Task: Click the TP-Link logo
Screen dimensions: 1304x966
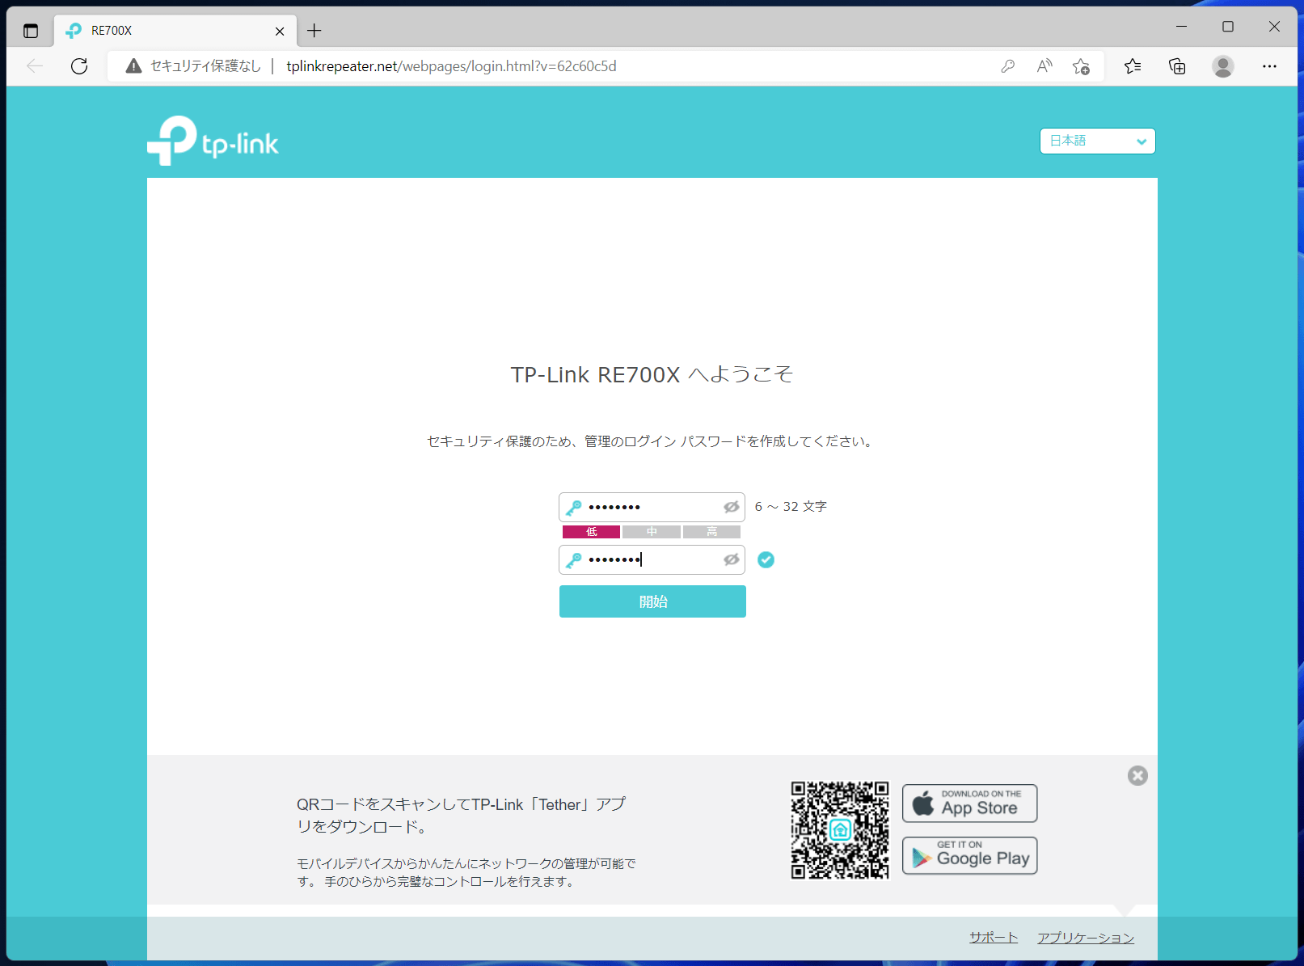Action: 213,141
